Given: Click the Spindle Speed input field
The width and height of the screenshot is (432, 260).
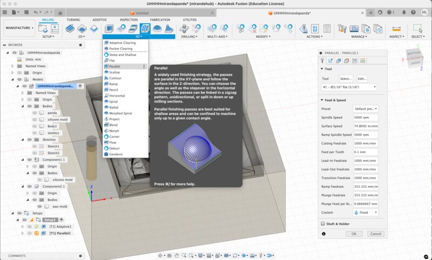Looking at the screenshot, I should (x=365, y=117).
